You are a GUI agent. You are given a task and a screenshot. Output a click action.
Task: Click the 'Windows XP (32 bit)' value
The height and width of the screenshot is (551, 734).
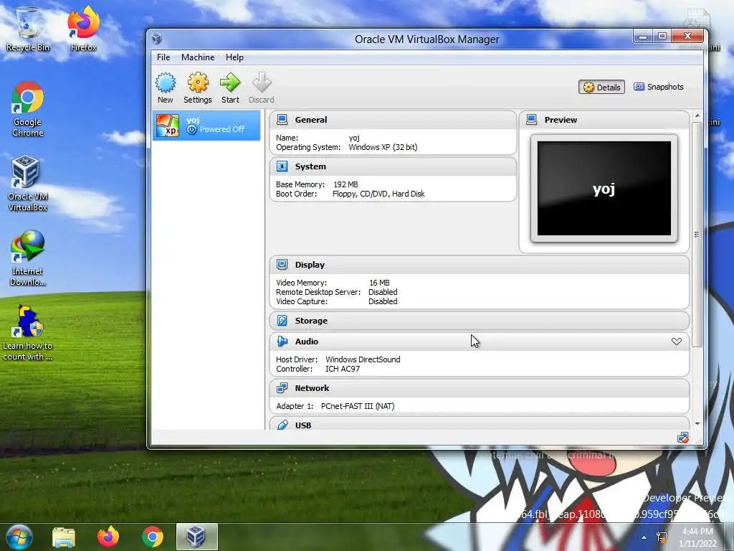383,147
